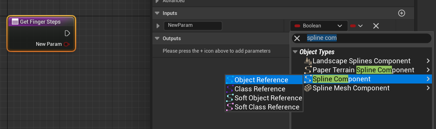436x129 pixels.
Task: Click the Paper Terrain Spline Component icon
Action: click(x=308, y=70)
